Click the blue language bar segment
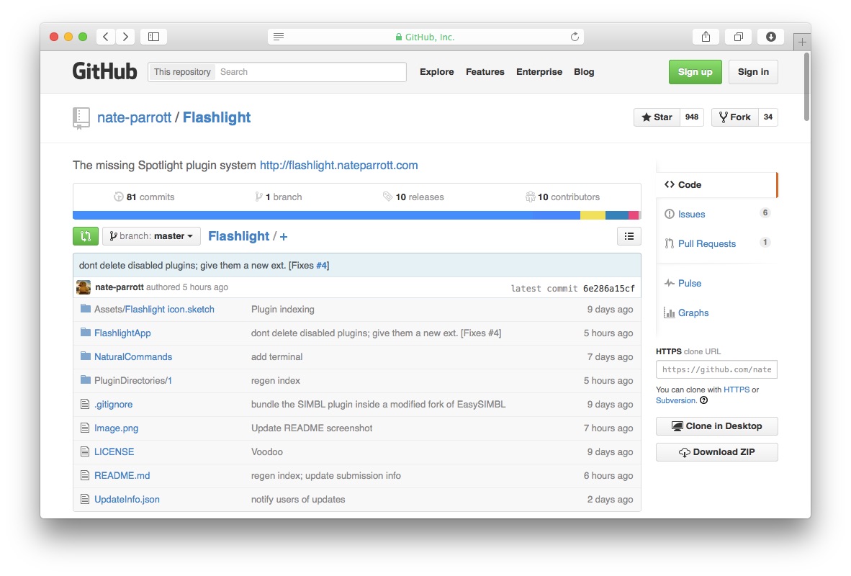 point(326,215)
